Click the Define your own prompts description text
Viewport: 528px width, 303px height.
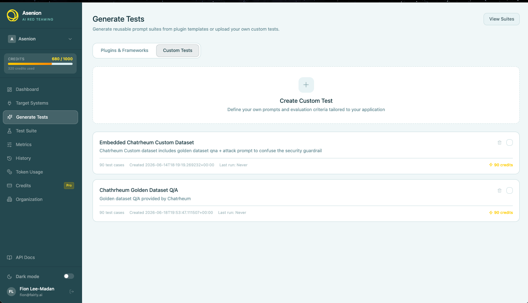click(306, 110)
